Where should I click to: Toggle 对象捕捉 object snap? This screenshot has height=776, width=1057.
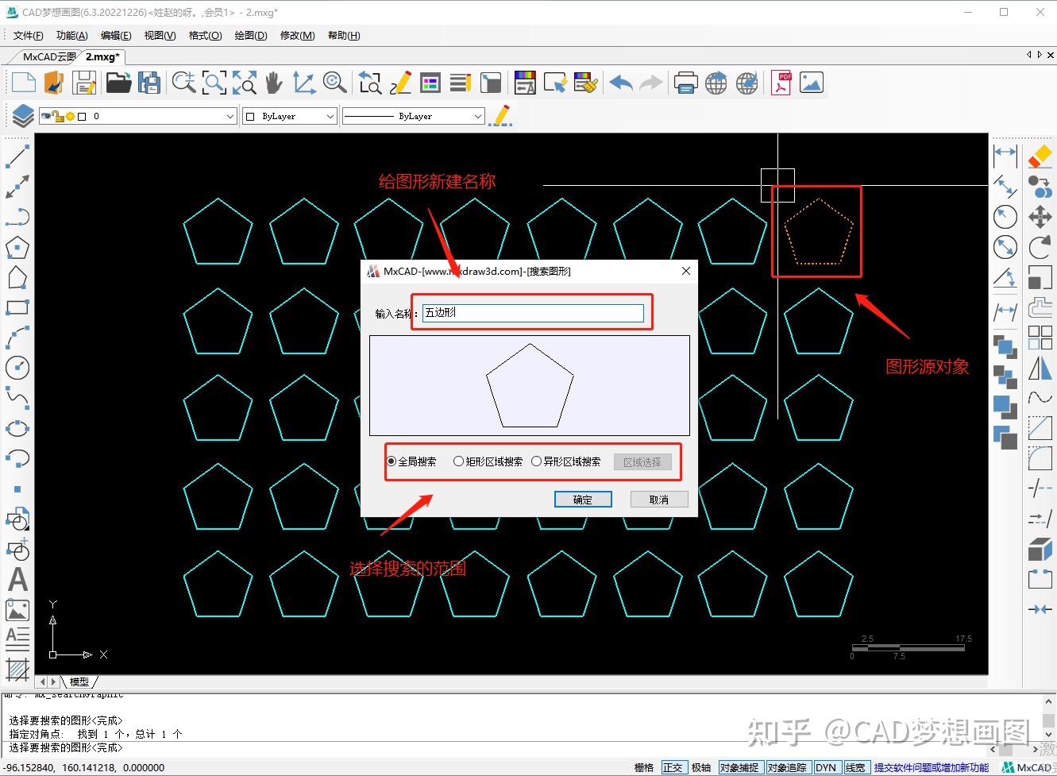pos(739,767)
